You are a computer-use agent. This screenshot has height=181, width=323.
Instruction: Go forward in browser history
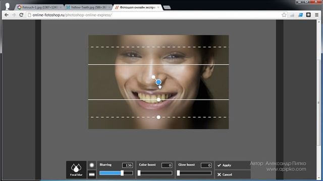tap(14, 15)
